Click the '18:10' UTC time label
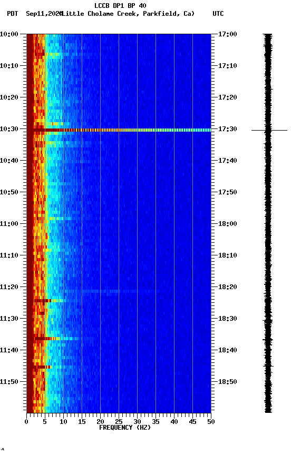The height and width of the screenshot is (455, 291). (x=228, y=255)
